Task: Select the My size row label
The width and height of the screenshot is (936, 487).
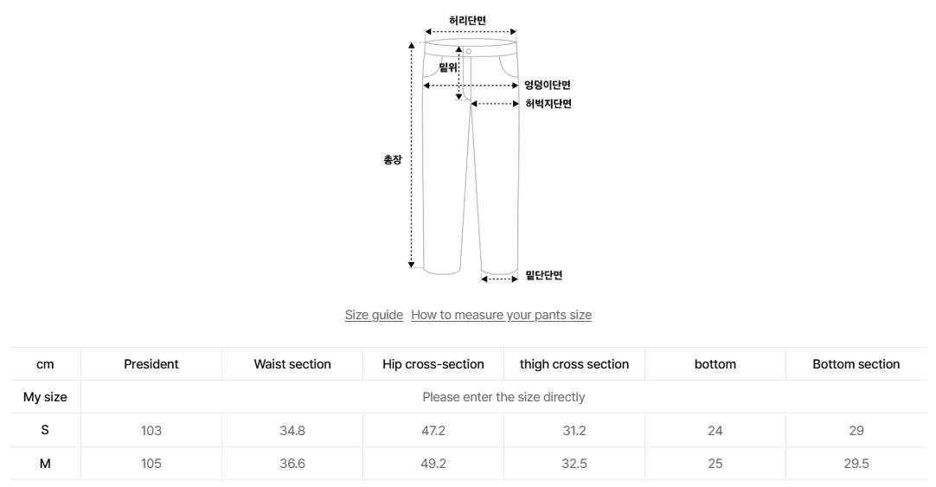Action: (x=45, y=397)
